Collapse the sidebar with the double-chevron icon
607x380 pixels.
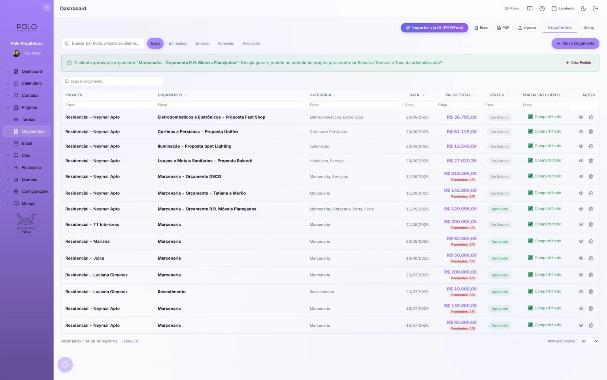(x=47, y=7)
